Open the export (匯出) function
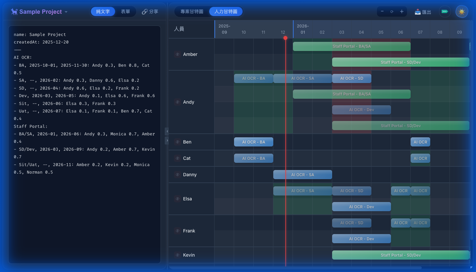Image resolution: width=476 pixels, height=272 pixels. coord(423,11)
